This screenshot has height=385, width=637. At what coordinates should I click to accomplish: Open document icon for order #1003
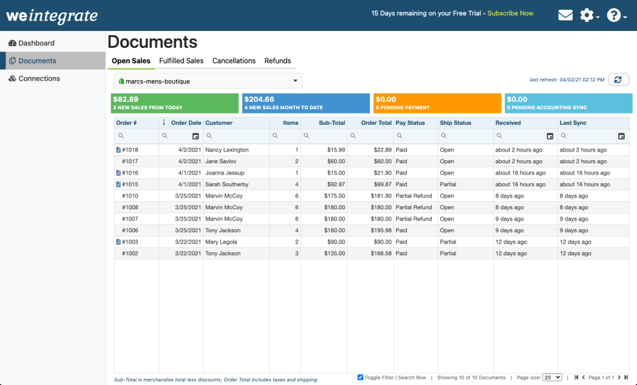tap(118, 242)
